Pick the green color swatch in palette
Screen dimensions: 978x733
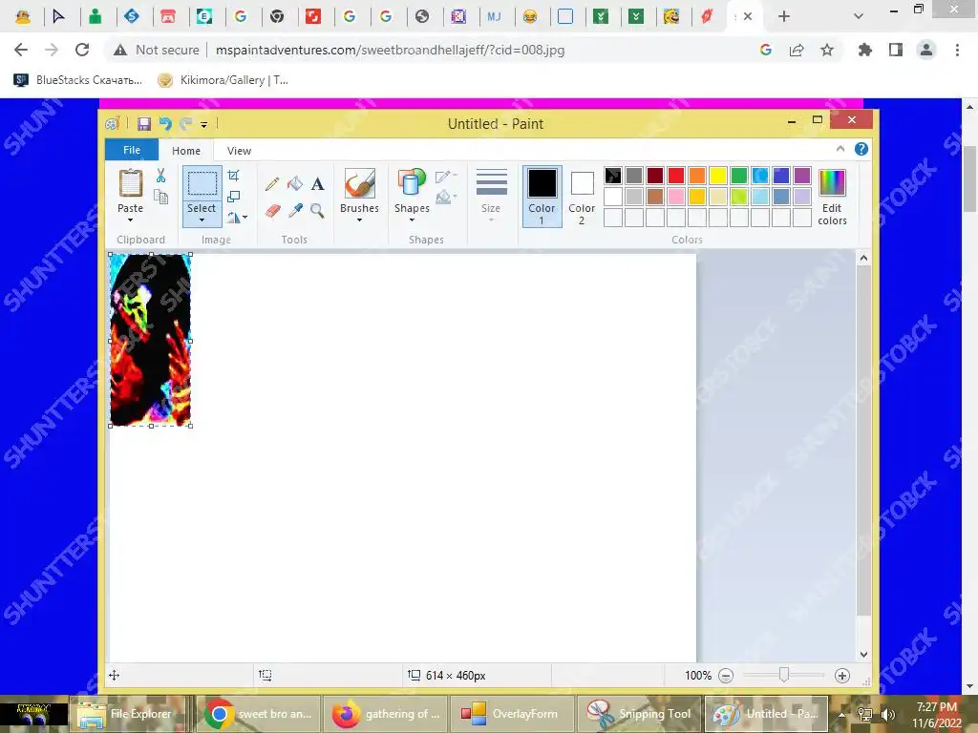[x=739, y=176]
